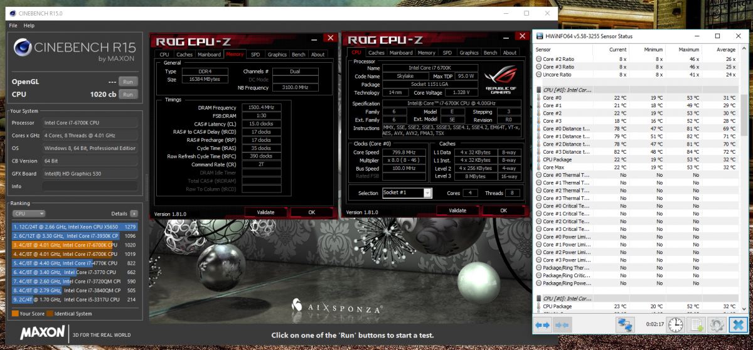Open HWiNFO remote network connection icon
The image size is (753, 350).
[x=624, y=324]
